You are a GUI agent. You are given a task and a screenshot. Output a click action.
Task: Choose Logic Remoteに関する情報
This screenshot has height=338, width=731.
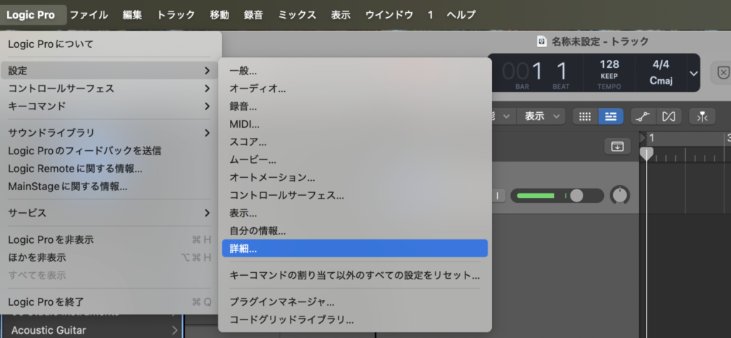109,168
